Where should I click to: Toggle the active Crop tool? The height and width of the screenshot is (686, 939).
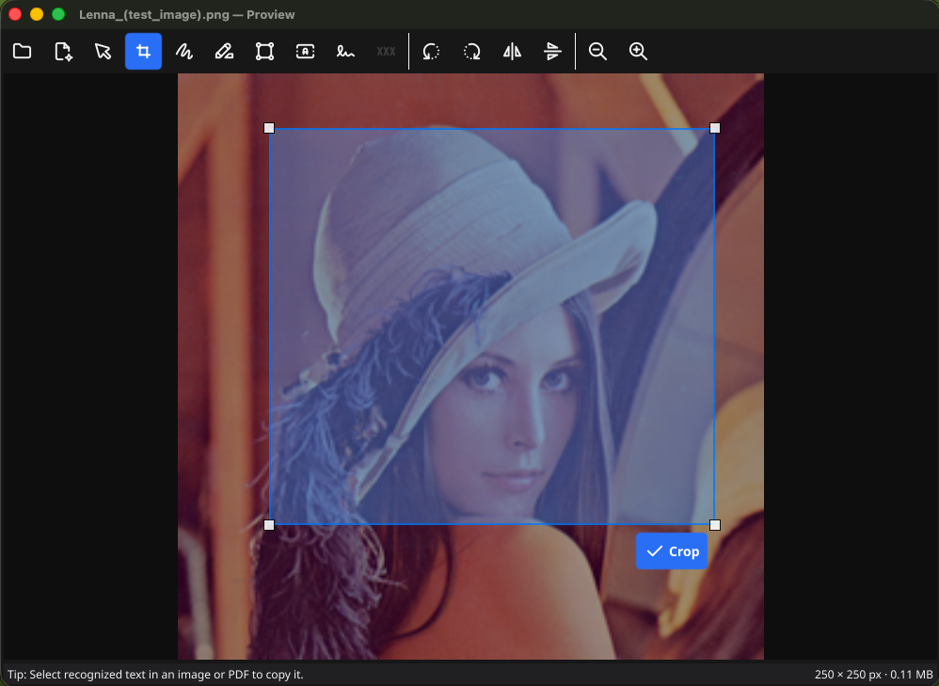(x=143, y=52)
